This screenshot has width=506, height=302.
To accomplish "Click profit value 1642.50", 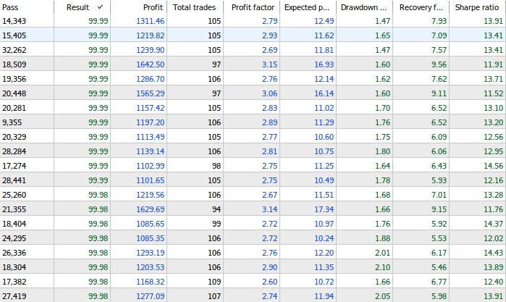I will click(x=150, y=64).
